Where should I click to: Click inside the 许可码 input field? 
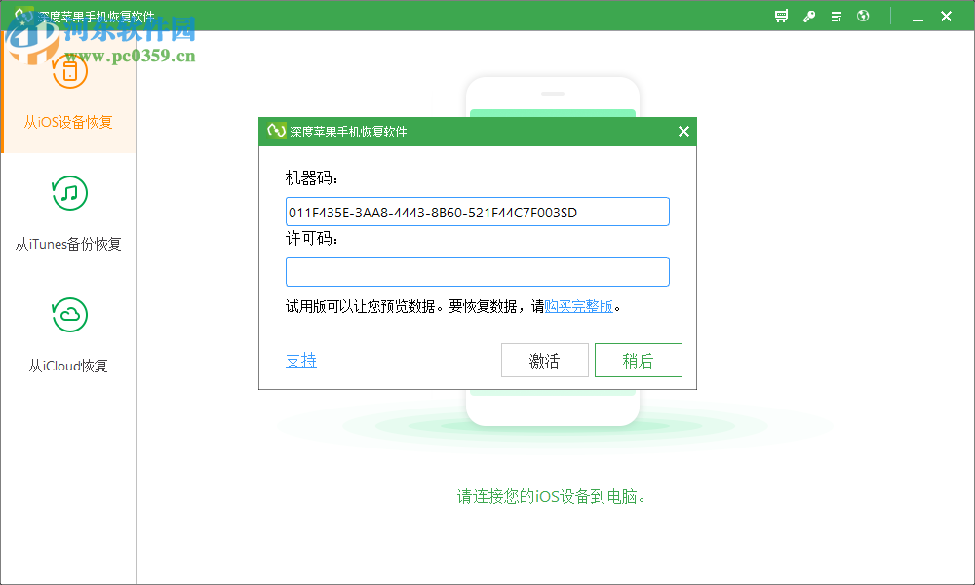477,271
